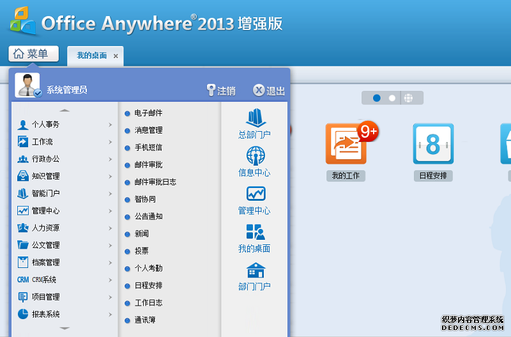Viewport: 511px width, 337px height.
Task: Open the desktop grid overview button
Action: tap(408, 98)
